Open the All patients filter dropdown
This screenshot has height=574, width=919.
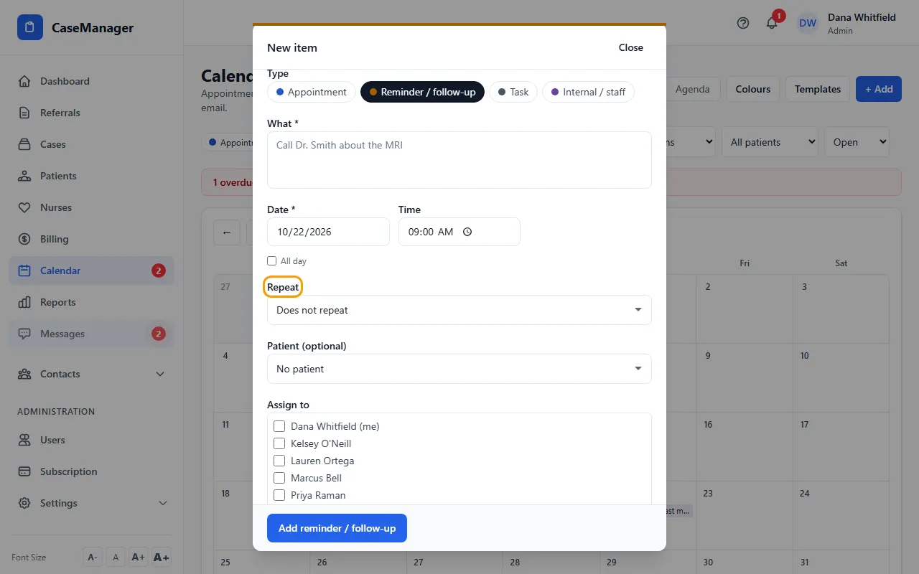point(770,142)
